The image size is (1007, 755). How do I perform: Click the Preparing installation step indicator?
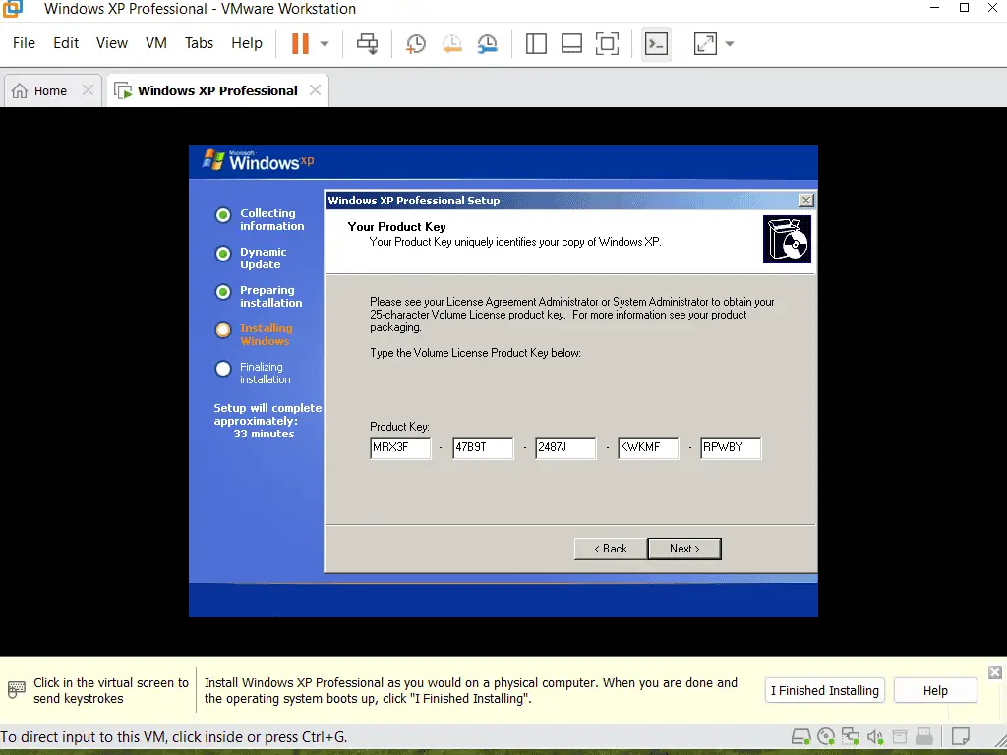coord(223,292)
